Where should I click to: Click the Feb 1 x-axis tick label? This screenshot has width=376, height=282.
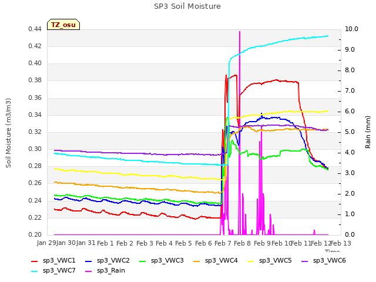coord(105,244)
